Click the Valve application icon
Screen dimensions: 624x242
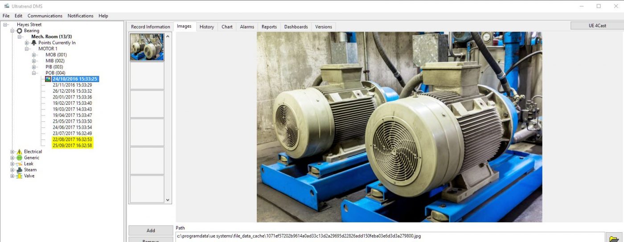click(x=19, y=176)
